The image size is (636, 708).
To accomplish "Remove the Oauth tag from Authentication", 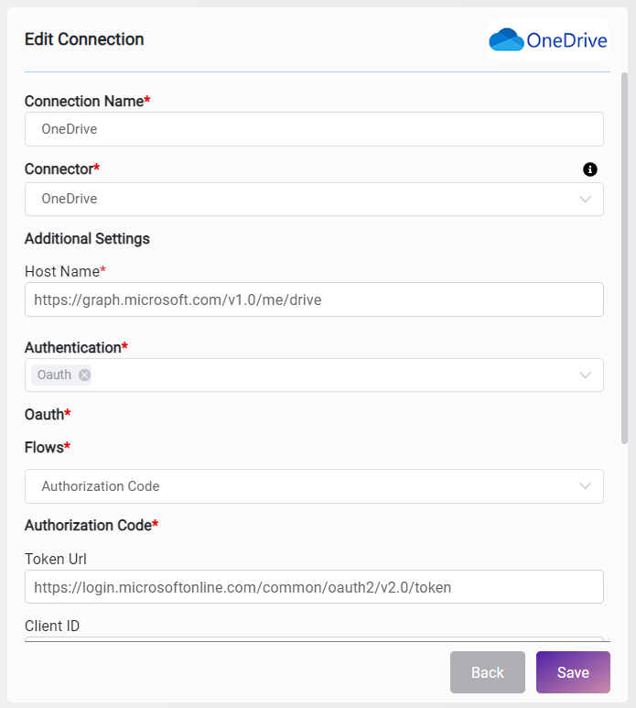I will pyautogui.click(x=84, y=375).
